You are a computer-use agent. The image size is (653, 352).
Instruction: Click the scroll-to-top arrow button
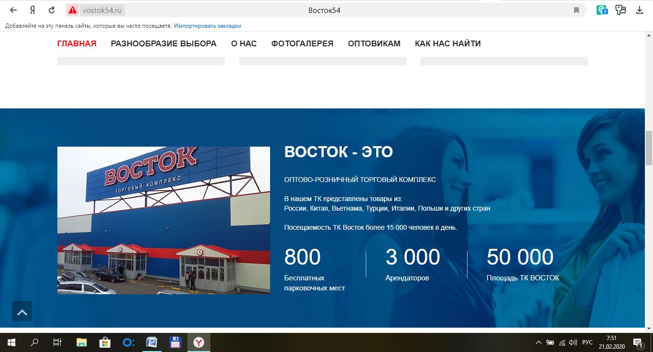(x=22, y=311)
